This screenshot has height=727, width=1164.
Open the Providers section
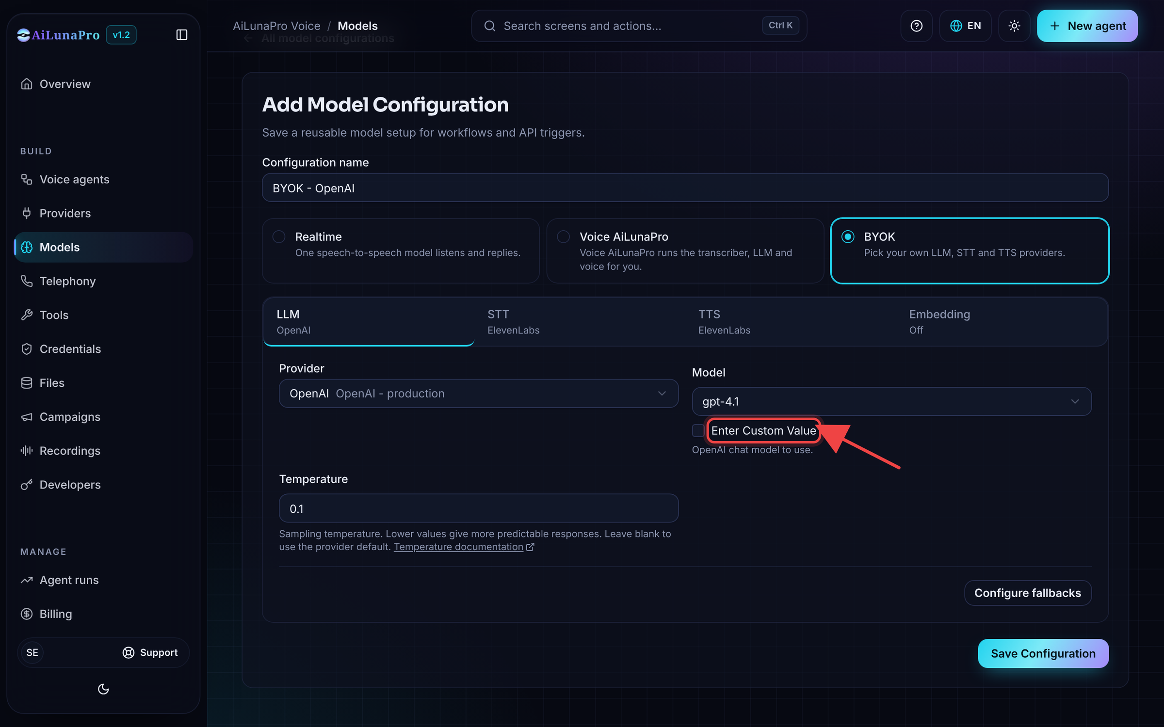pyautogui.click(x=103, y=213)
